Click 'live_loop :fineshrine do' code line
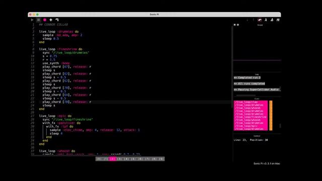Screen dimensions: 322x181 [x=60, y=49]
